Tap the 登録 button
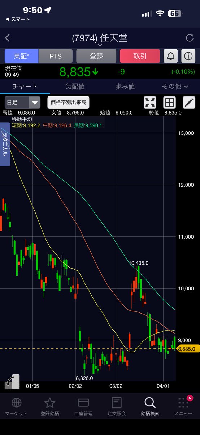 click(96, 56)
